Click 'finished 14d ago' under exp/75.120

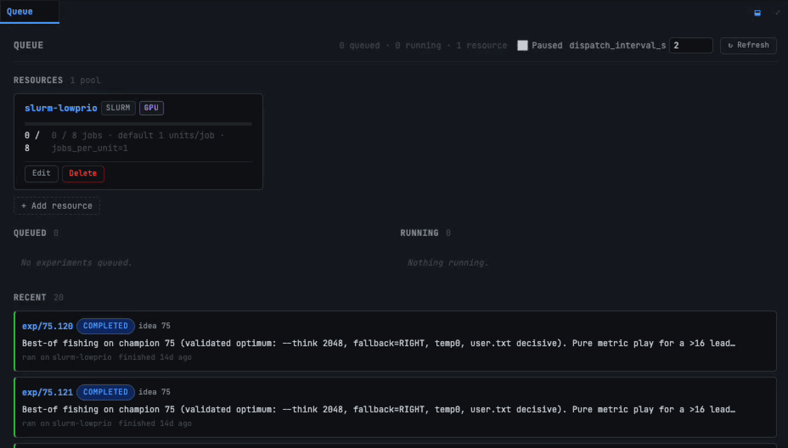[x=155, y=357]
